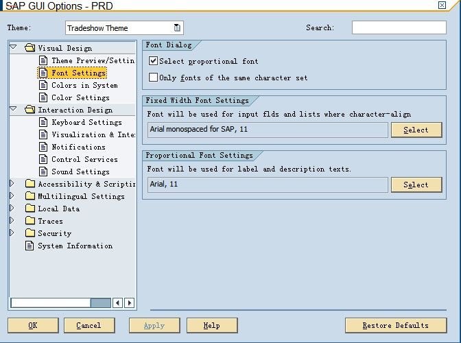Open Theme Preview/Settings tree entry

(93, 60)
